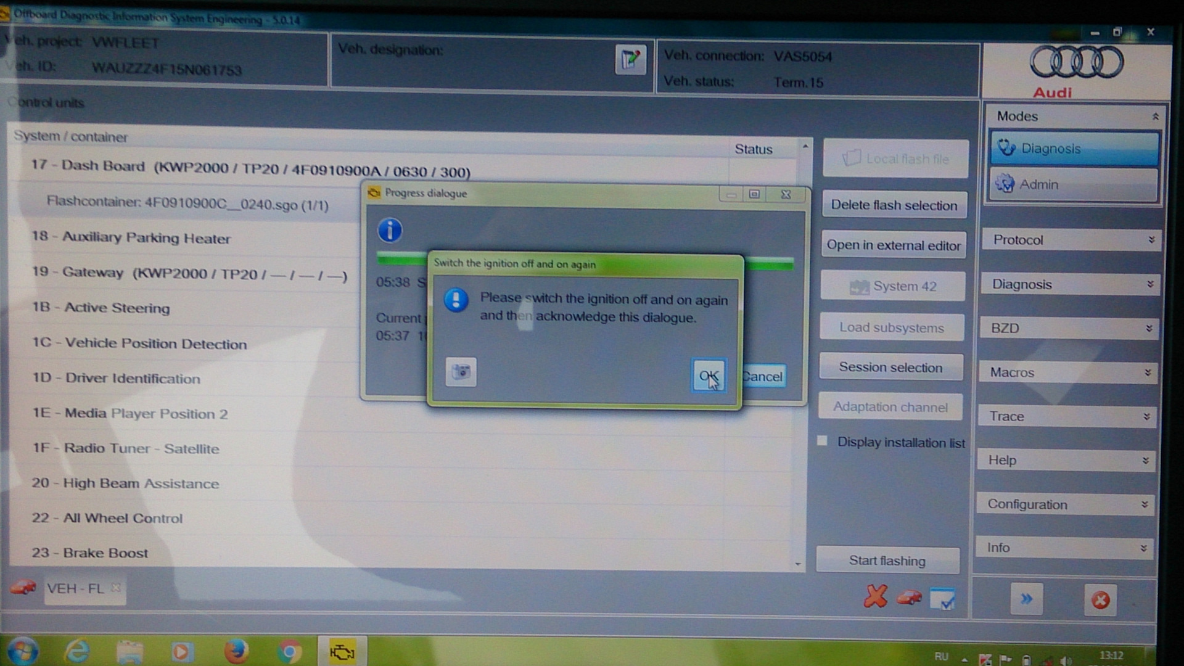The image size is (1184, 666).
Task: Click the red car icon at bottom
Action: coord(908,598)
